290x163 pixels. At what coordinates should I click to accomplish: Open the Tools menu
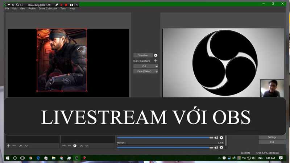click(63, 8)
